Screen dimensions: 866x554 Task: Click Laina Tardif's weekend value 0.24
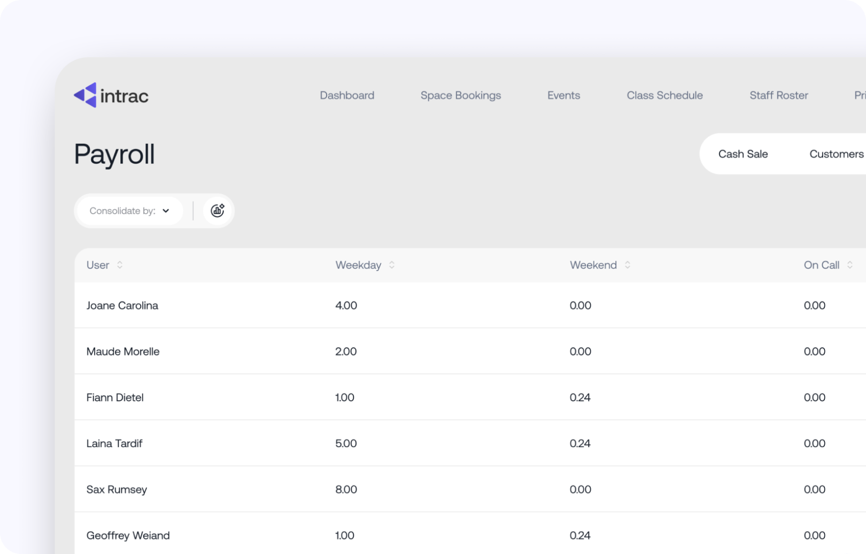[580, 443]
